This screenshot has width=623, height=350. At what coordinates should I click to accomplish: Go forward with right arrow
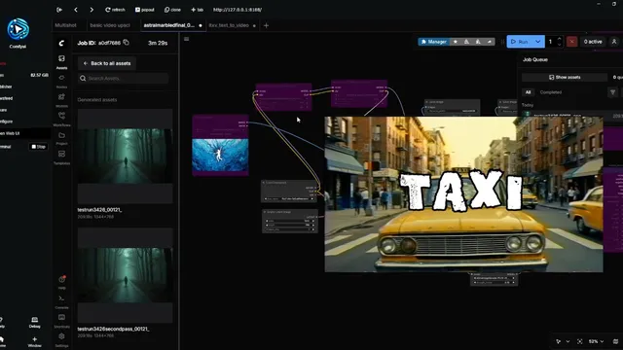pos(92,10)
